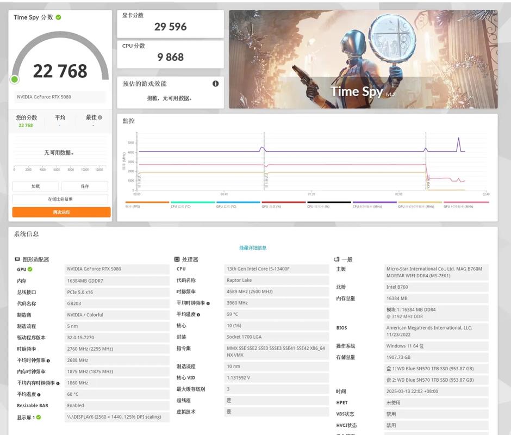Click info icon next to processor 平均温度
The image size is (511, 435).
[198, 315]
